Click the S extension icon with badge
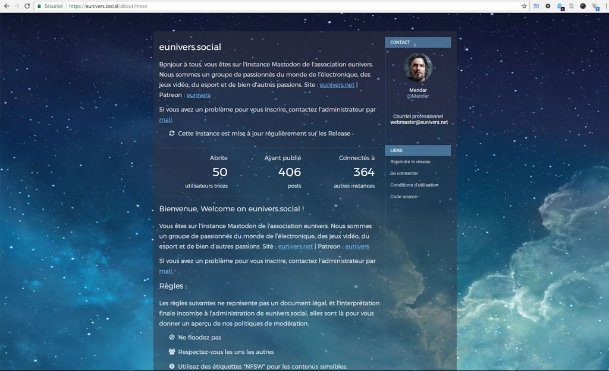Image resolution: width=609 pixels, height=371 pixels. click(x=595, y=7)
